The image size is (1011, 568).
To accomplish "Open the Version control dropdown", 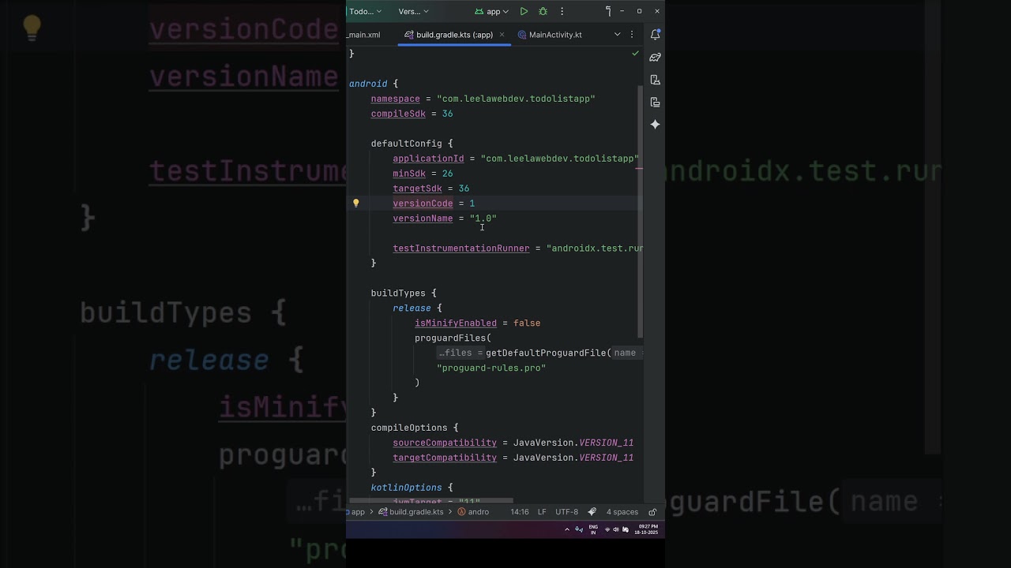I will (414, 12).
